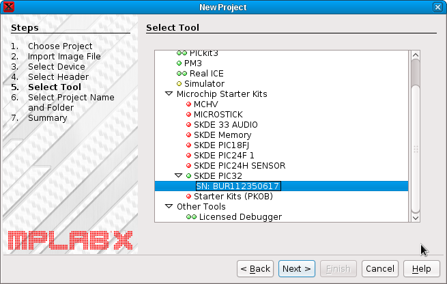Cancel the New Project wizard
Screen dimensions: 447x284
(380, 268)
